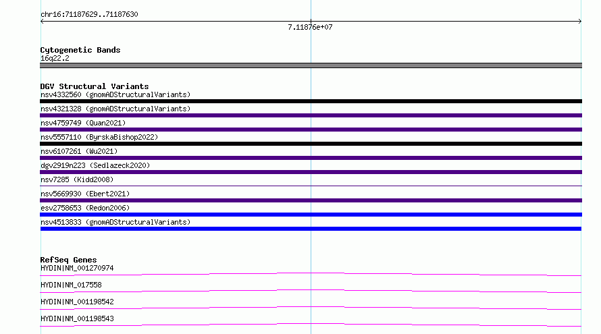Click the purple bar under dgv2919n223
Screen dimensions: 601x334
coord(311,172)
